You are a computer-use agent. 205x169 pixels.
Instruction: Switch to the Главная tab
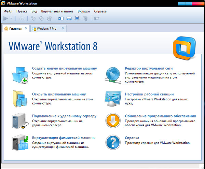point(16,28)
